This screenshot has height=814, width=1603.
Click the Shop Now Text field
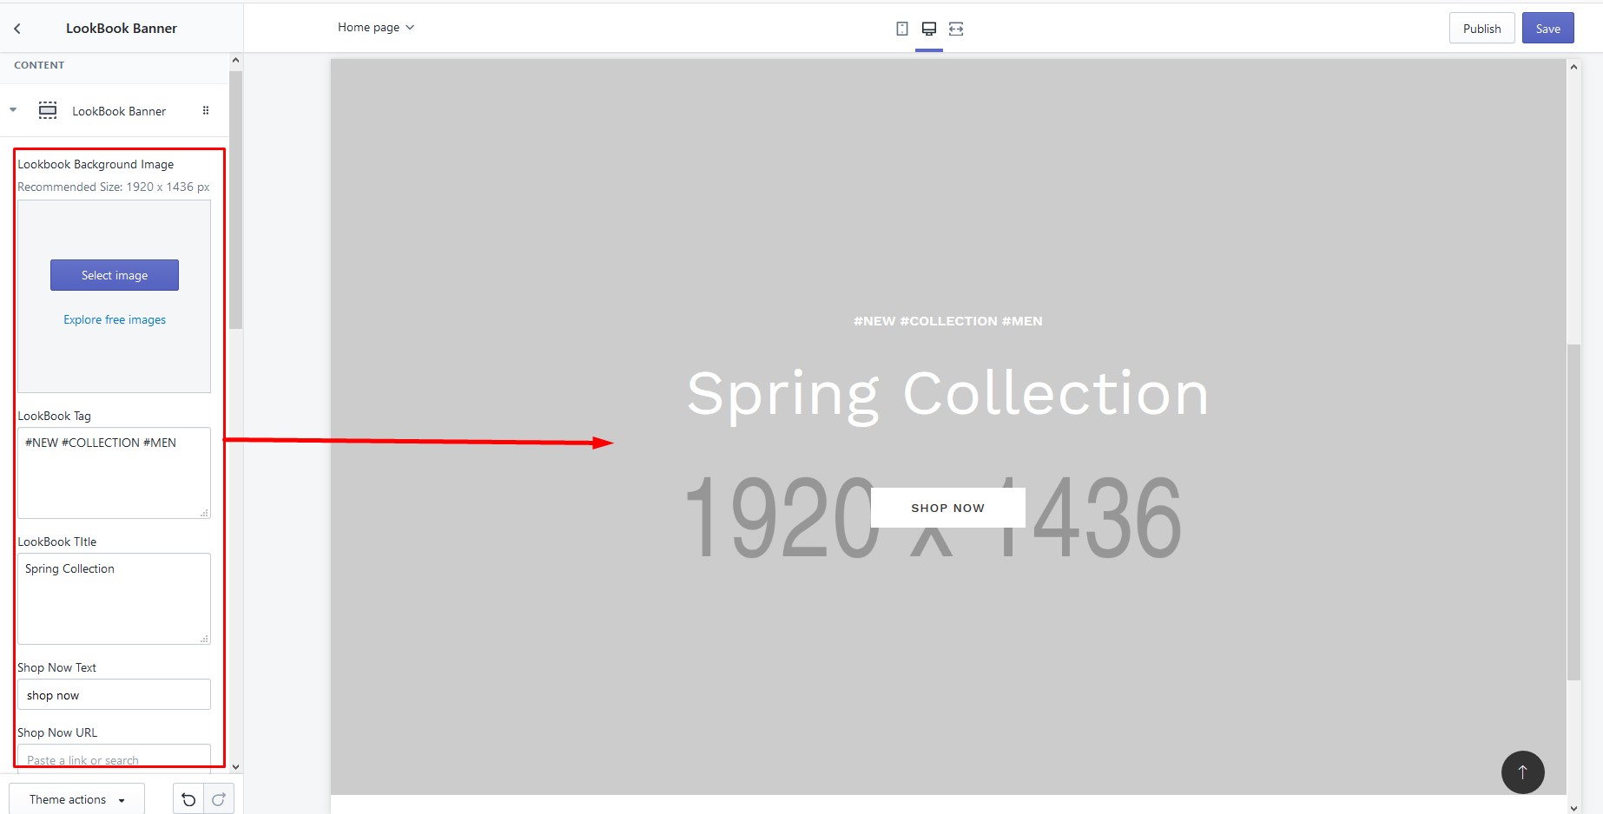click(x=114, y=695)
